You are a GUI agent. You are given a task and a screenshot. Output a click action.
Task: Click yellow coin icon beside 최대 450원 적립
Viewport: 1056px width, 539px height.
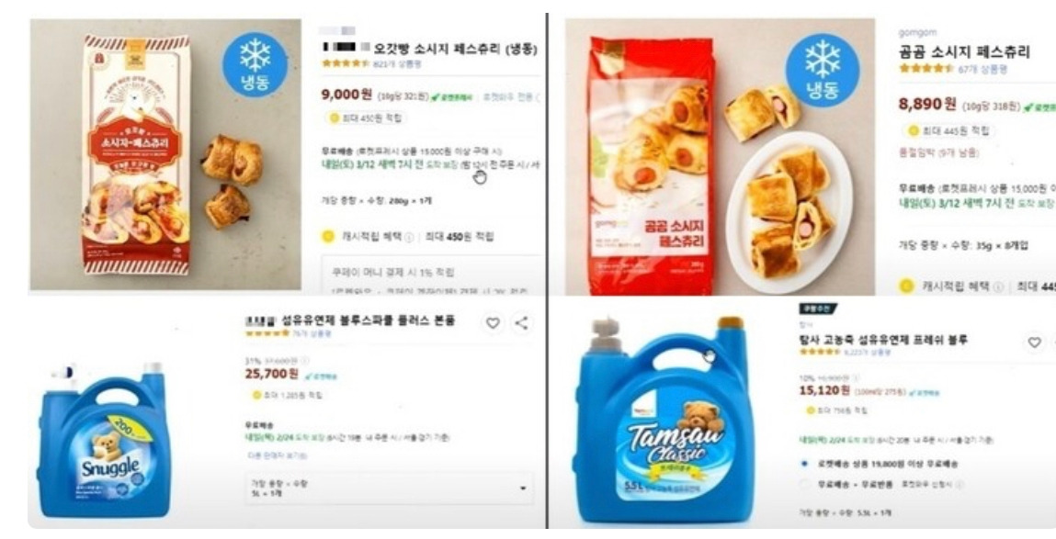(x=334, y=118)
